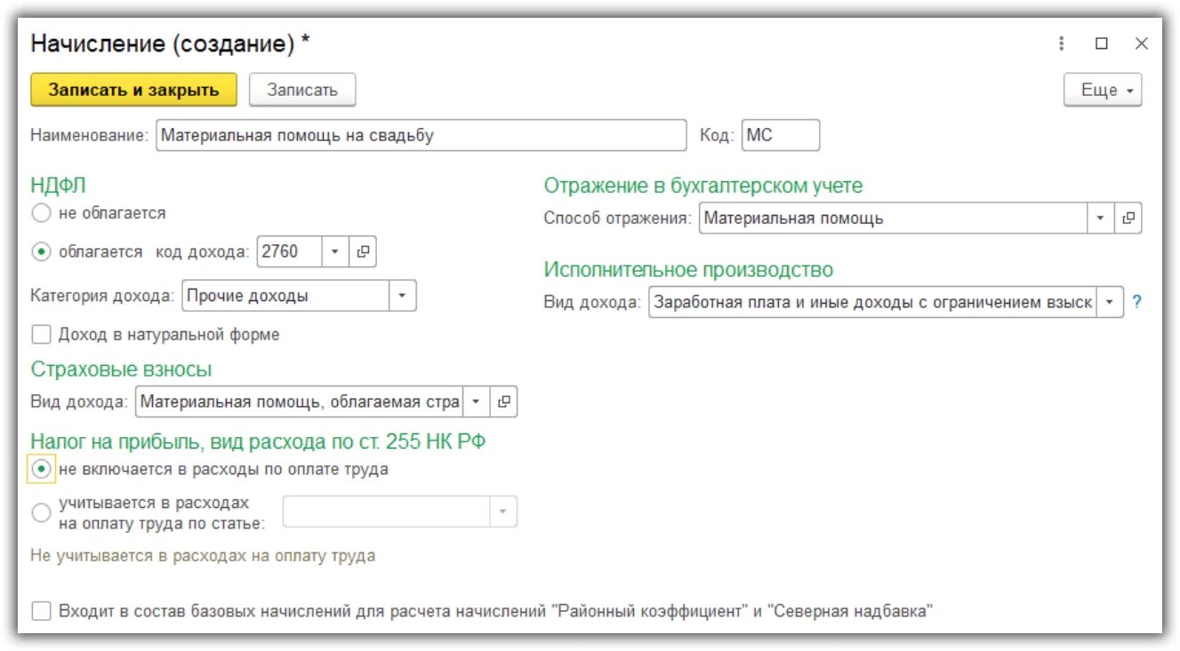Click 'Не учитывается в расходах на оплату труда' note
This screenshot has height=651, width=1180.
[x=203, y=556]
